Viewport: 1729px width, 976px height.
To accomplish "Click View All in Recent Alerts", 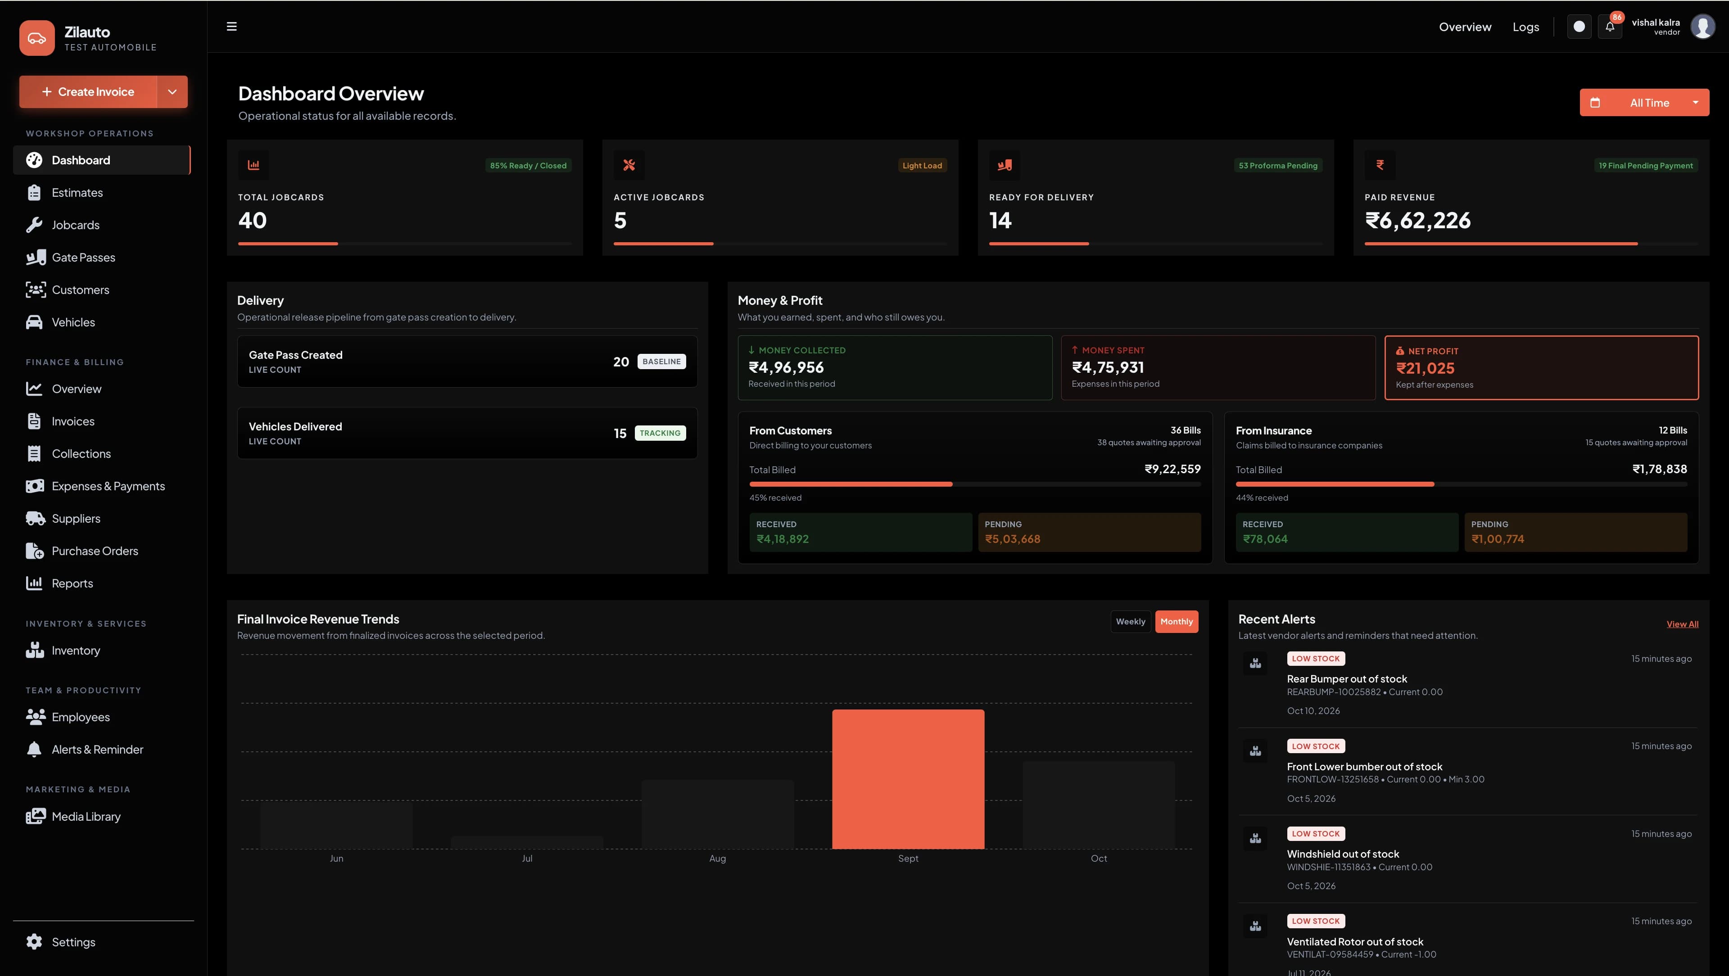I will 1682,624.
